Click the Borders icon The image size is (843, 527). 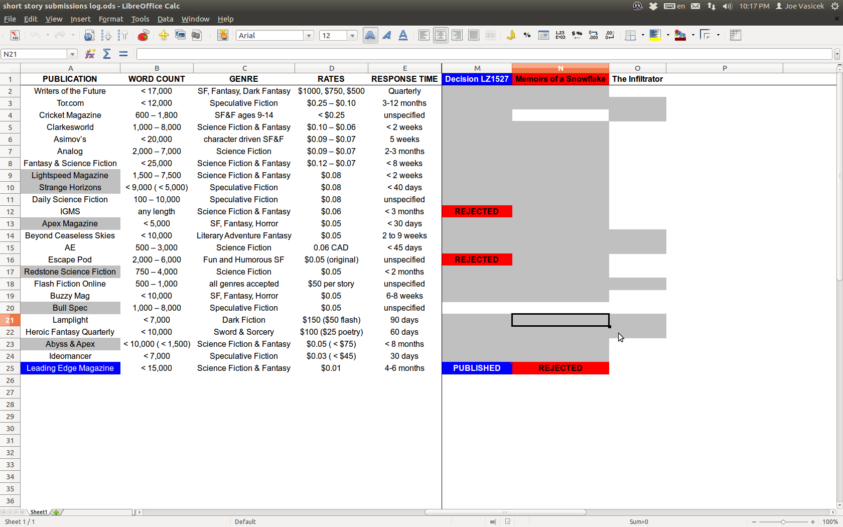point(631,35)
